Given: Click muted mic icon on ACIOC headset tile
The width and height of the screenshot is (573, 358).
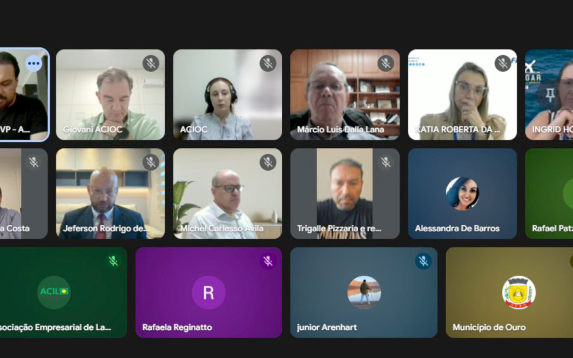Looking at the screenshot, I should [268, 63].
